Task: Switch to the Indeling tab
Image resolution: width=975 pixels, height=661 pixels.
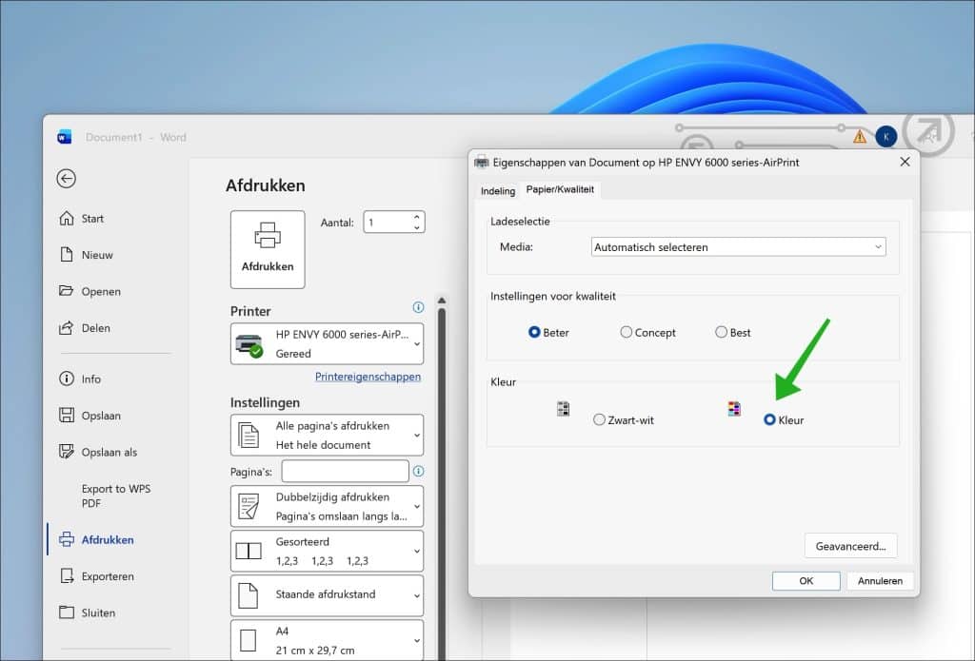Action: click(498, 191)
